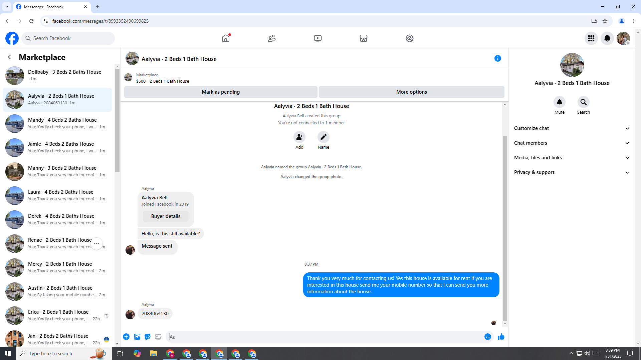The image size is (641, 360).
Task: Open the volume control in system tray
Action: point(587,353)
